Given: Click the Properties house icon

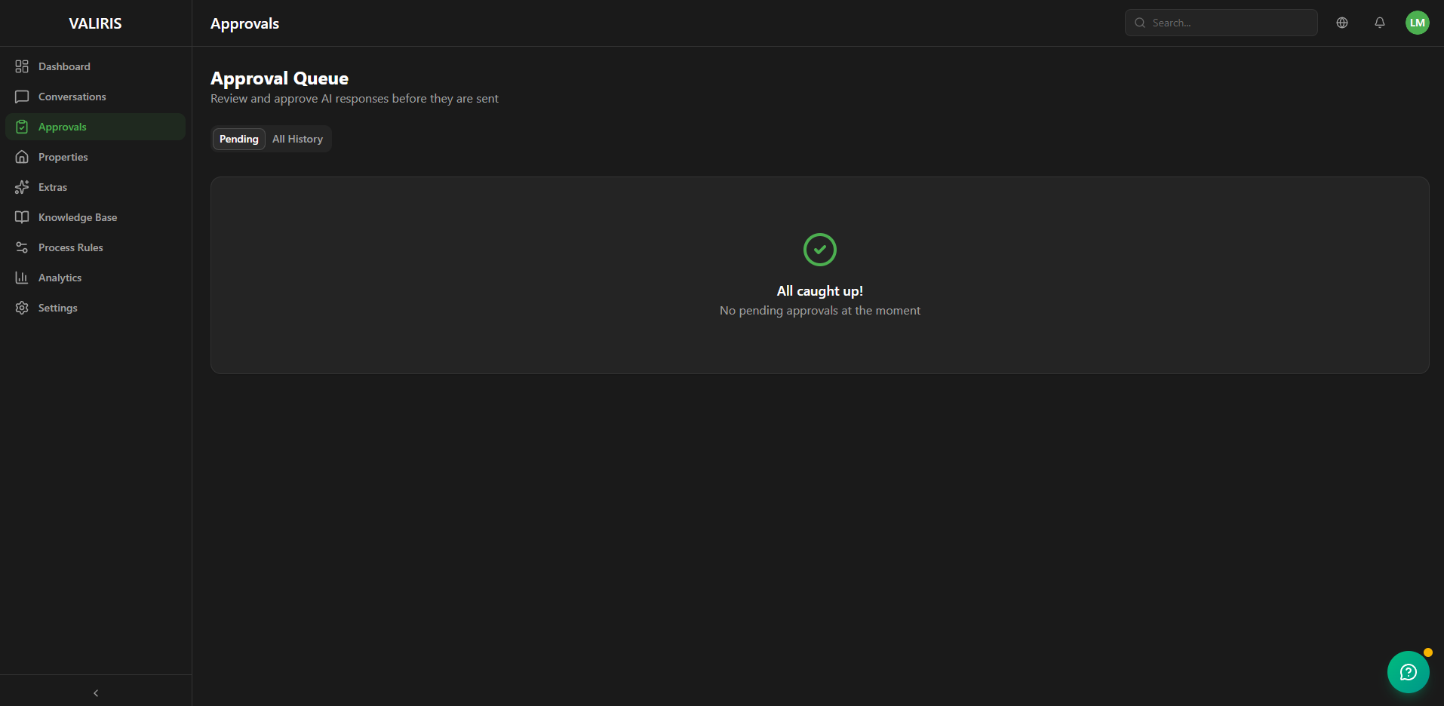Looking at the screenshot, I should pos(22,157).
